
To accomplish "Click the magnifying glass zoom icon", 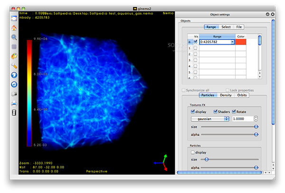I will (14, 37).
